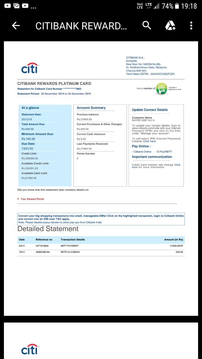This screenshot has width=202, height=359.
Task: Tap the Amount (in Rs) column header
Action: tap(174, 240)
